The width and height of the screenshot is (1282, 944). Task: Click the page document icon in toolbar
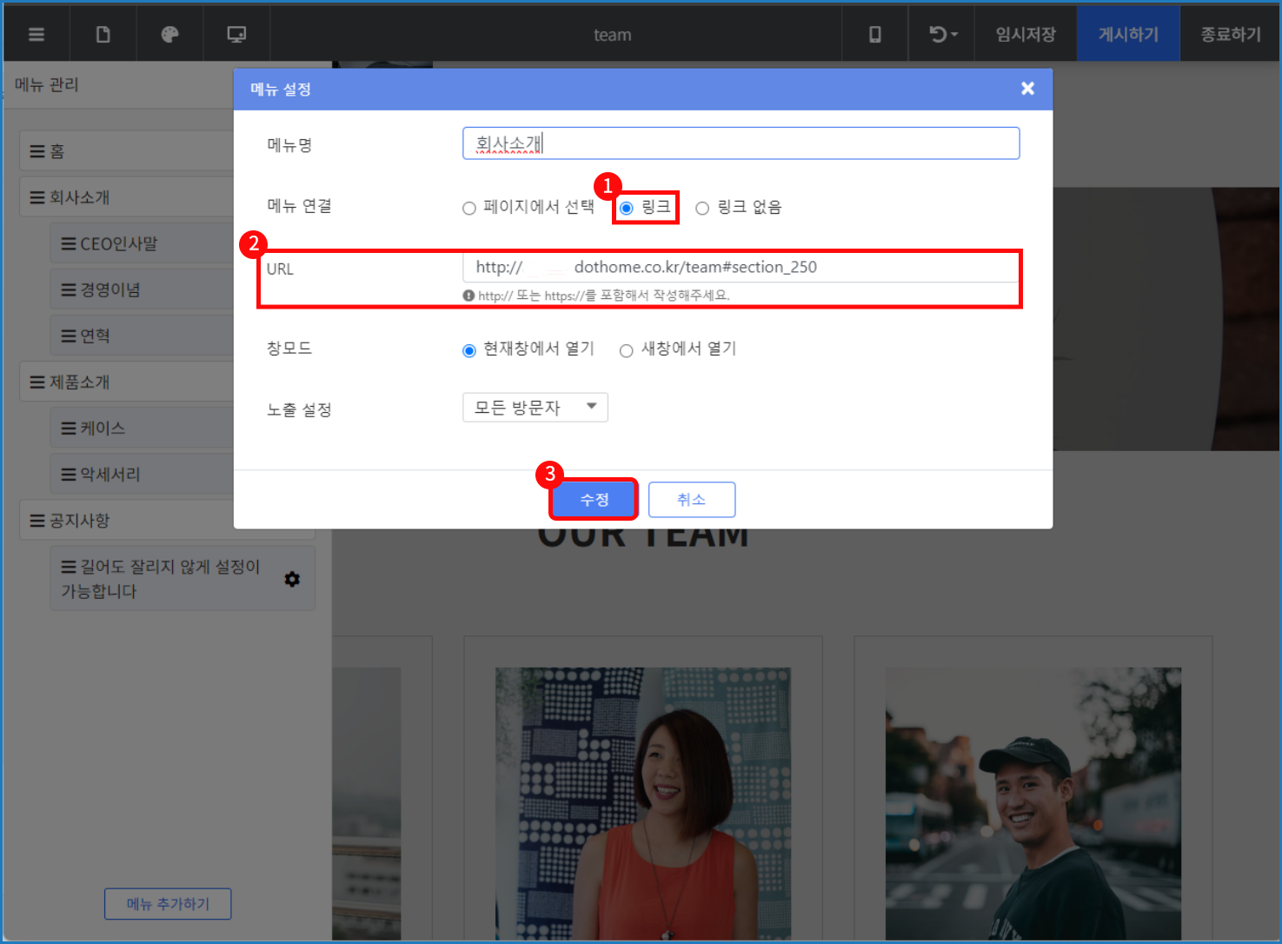[103, 35]
